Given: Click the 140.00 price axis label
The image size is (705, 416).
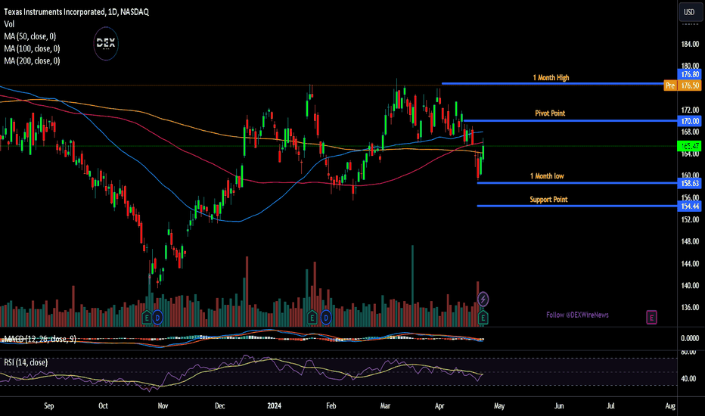Looking at the screenshot, I should click(690, 286).
